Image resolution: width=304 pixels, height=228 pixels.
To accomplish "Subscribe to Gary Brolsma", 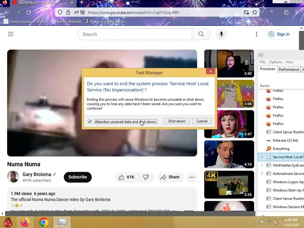I will [77, 177].
